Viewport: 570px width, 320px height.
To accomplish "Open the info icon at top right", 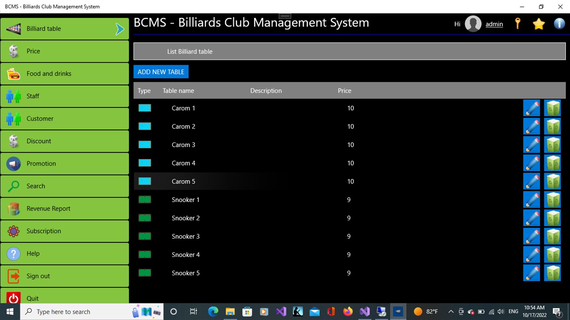I will (559, 24).
